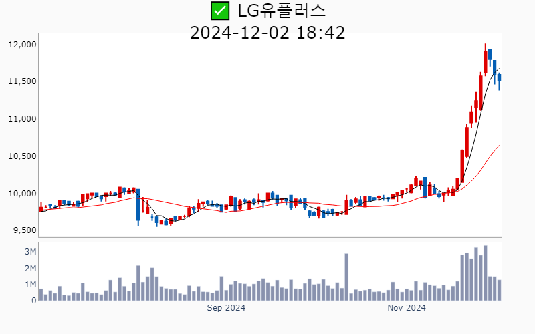Click the tallest volume bar in late November
Image resolution: width=535 pixels, height=334 pixels.
point(486,273)
